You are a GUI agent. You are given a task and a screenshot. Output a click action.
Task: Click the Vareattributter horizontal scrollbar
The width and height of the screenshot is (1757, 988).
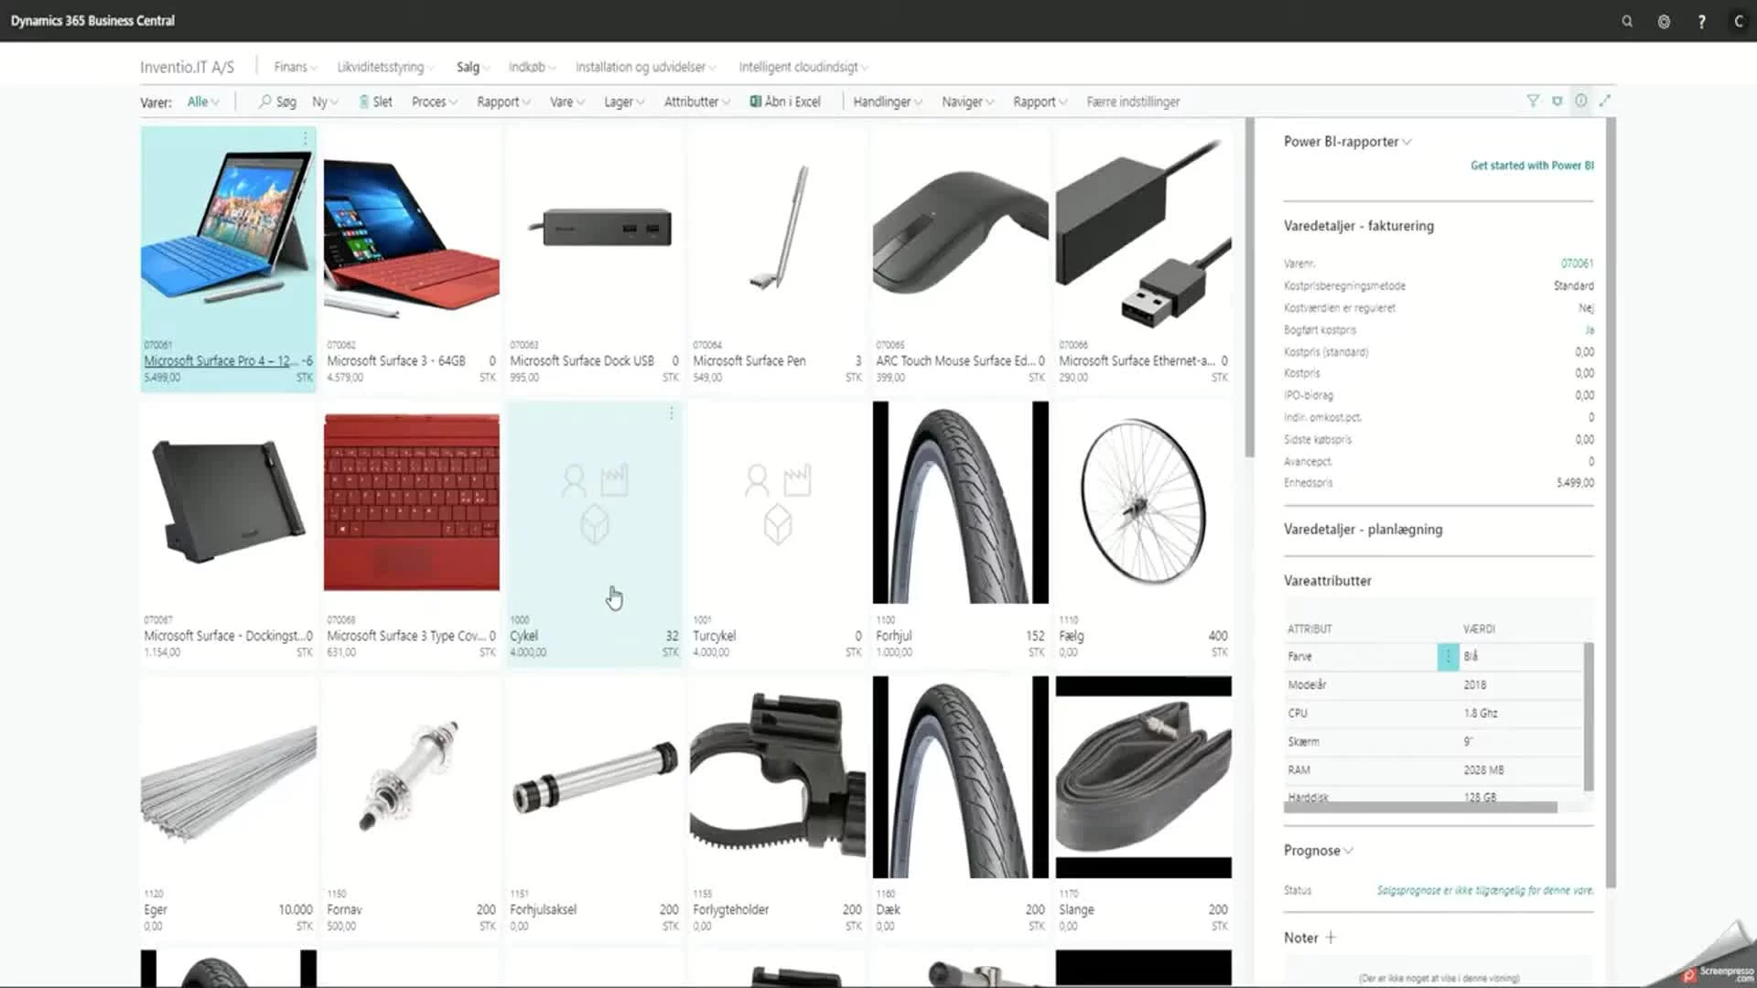point(1421,808)
